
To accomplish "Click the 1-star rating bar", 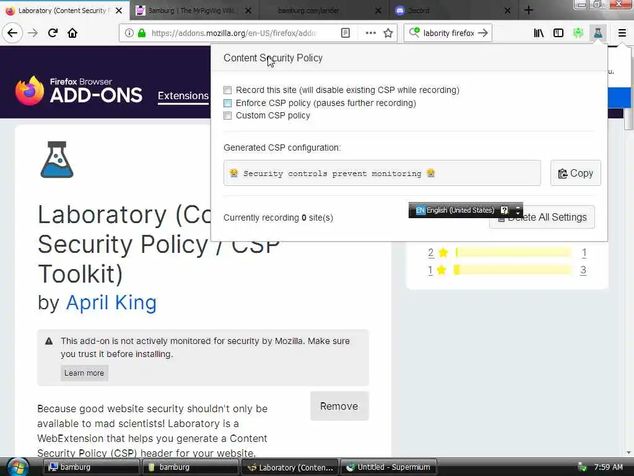I will click(x=513, y=270).
